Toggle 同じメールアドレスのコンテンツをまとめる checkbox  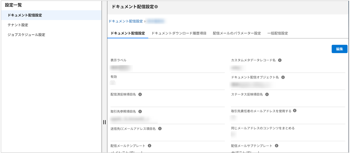[x=233, y=134]
